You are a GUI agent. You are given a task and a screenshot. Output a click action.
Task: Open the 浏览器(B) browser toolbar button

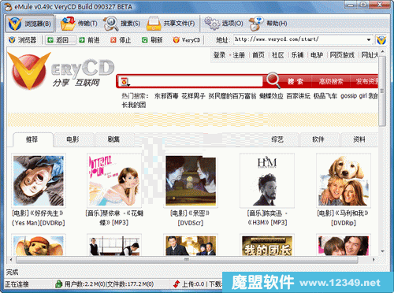(x=30, y=24)
